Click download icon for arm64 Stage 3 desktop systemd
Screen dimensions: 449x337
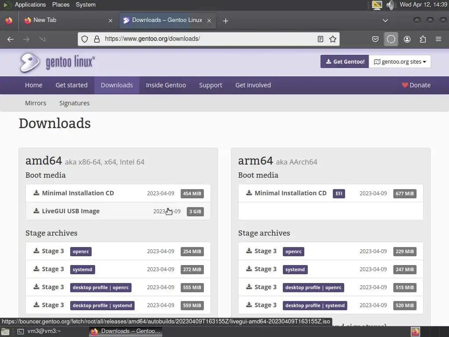tap(249, 305)
